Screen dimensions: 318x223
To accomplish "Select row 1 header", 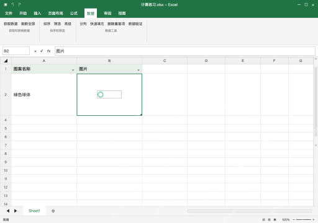I will (x=6, y=69).
